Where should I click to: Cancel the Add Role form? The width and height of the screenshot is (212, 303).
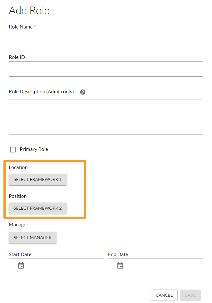[x=164, y=295]
